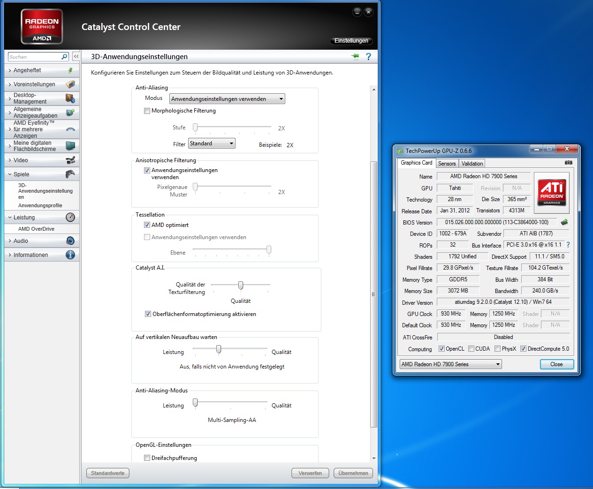Click the Standardwerte button

(108, 473)
